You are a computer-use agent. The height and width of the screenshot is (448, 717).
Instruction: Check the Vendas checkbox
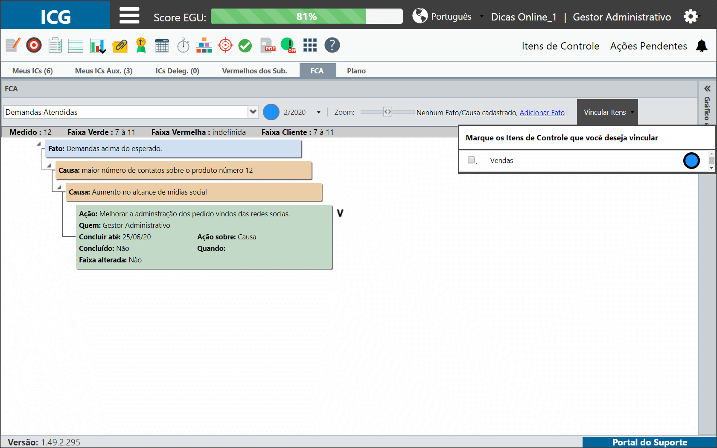(471, 160)
